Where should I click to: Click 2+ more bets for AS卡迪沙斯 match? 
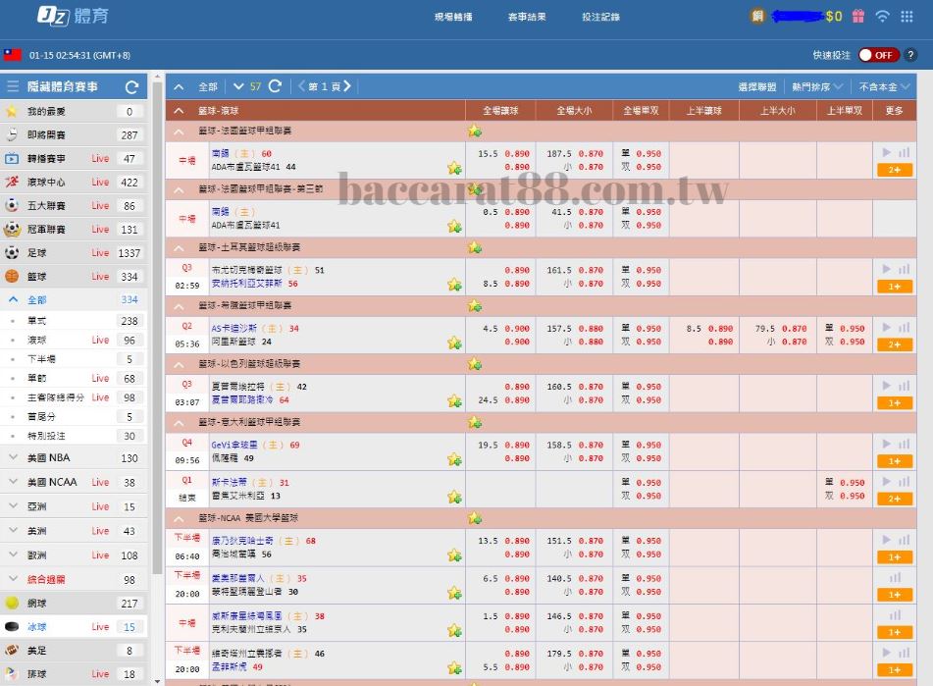tap(894, 344)
